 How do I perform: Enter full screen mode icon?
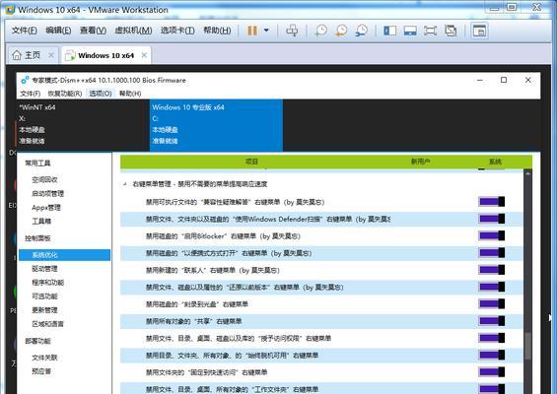pyautogui.click(x=430, y=31)
